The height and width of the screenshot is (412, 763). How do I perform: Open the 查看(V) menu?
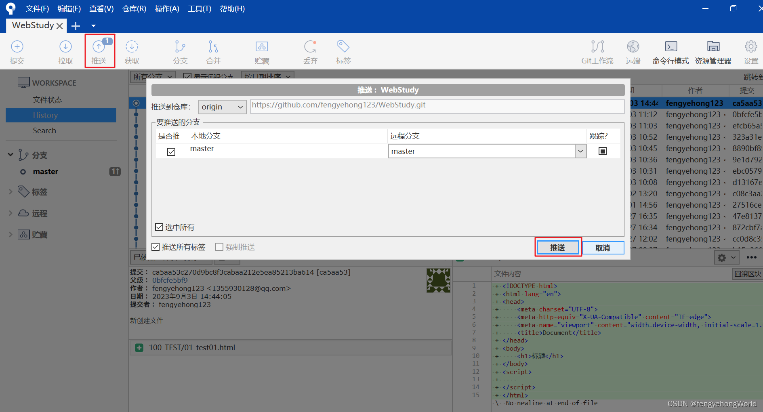pos(101,8)
